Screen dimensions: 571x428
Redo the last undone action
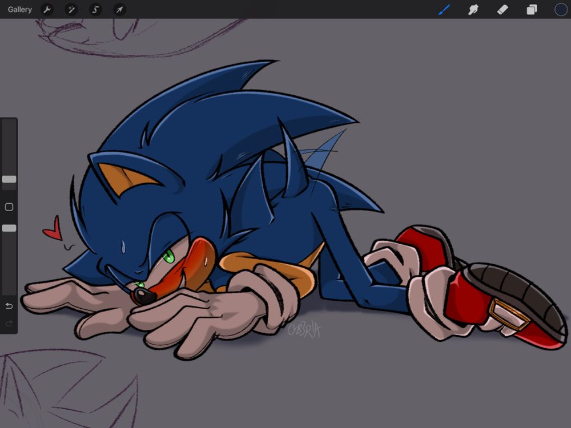(9, 323)
